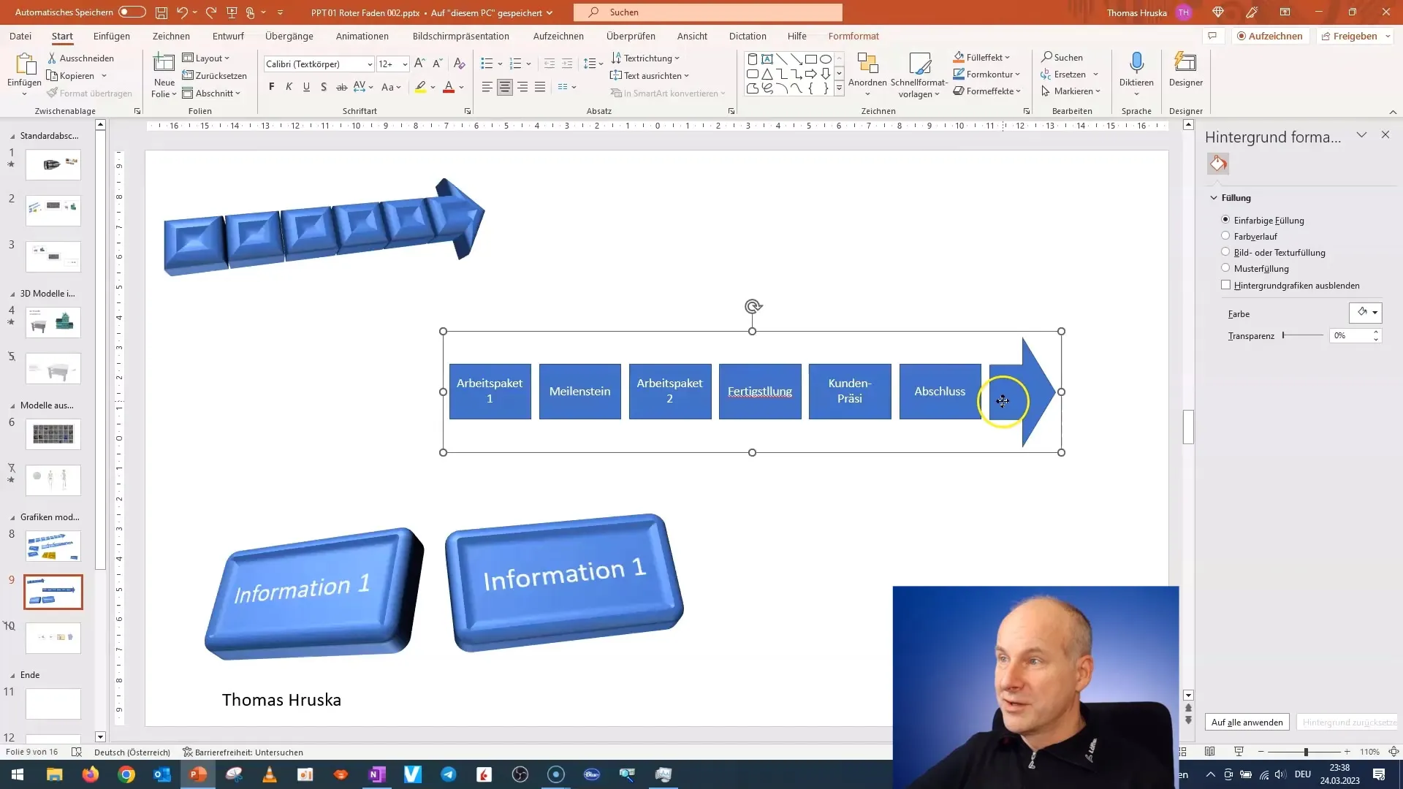1403x789 pixels.
Task: Expand the Füllung panel section
Action: point(1216,197)
